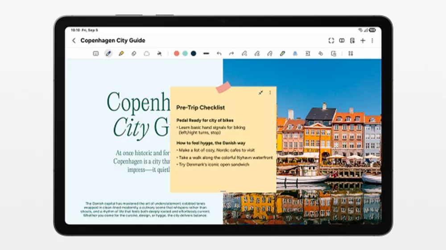The width and height of the screenshot is (446, 250).
Task: Open the sparkle AI assist tool
Action: 159,53
